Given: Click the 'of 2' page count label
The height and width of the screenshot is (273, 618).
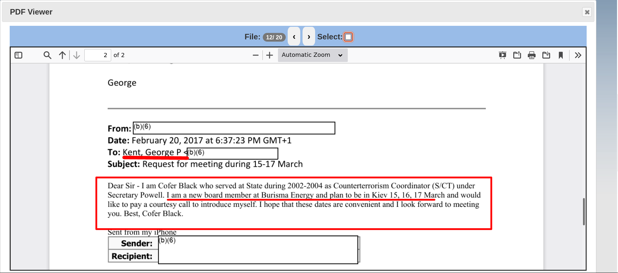Looking at the screenshot, I should pyautogui.click(x=119, y=55).
